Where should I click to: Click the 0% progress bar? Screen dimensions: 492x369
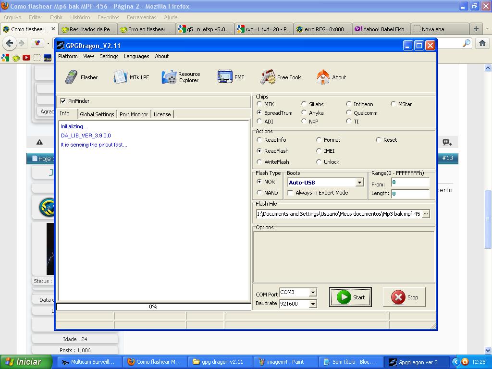point(153,307)
